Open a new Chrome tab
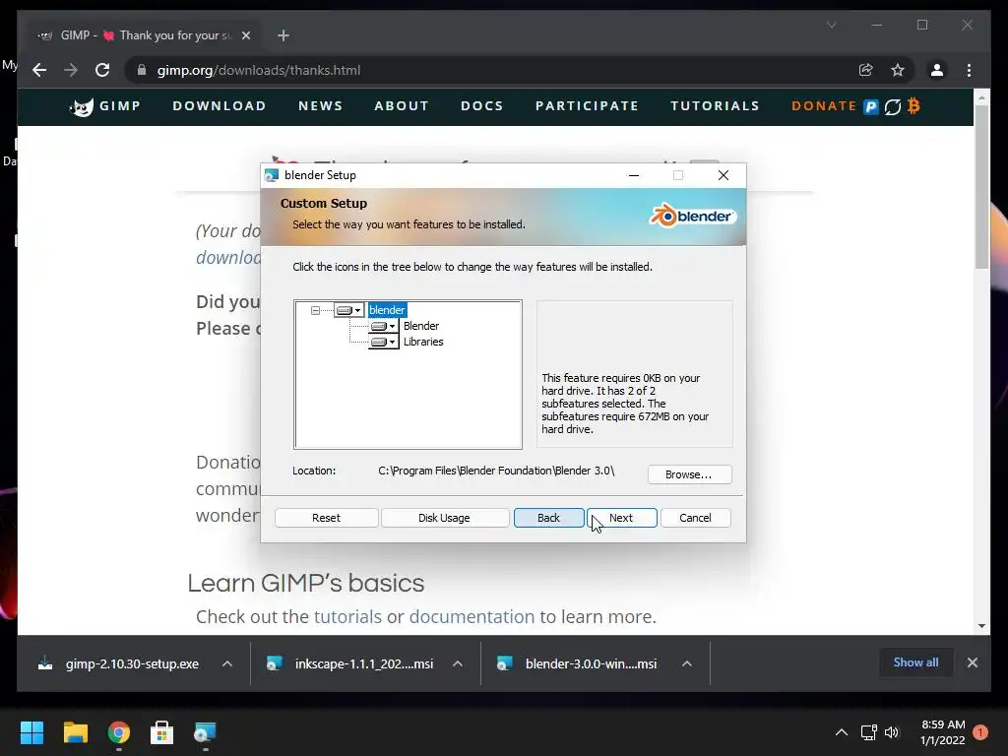1008x756 pixels. (283, 35)
